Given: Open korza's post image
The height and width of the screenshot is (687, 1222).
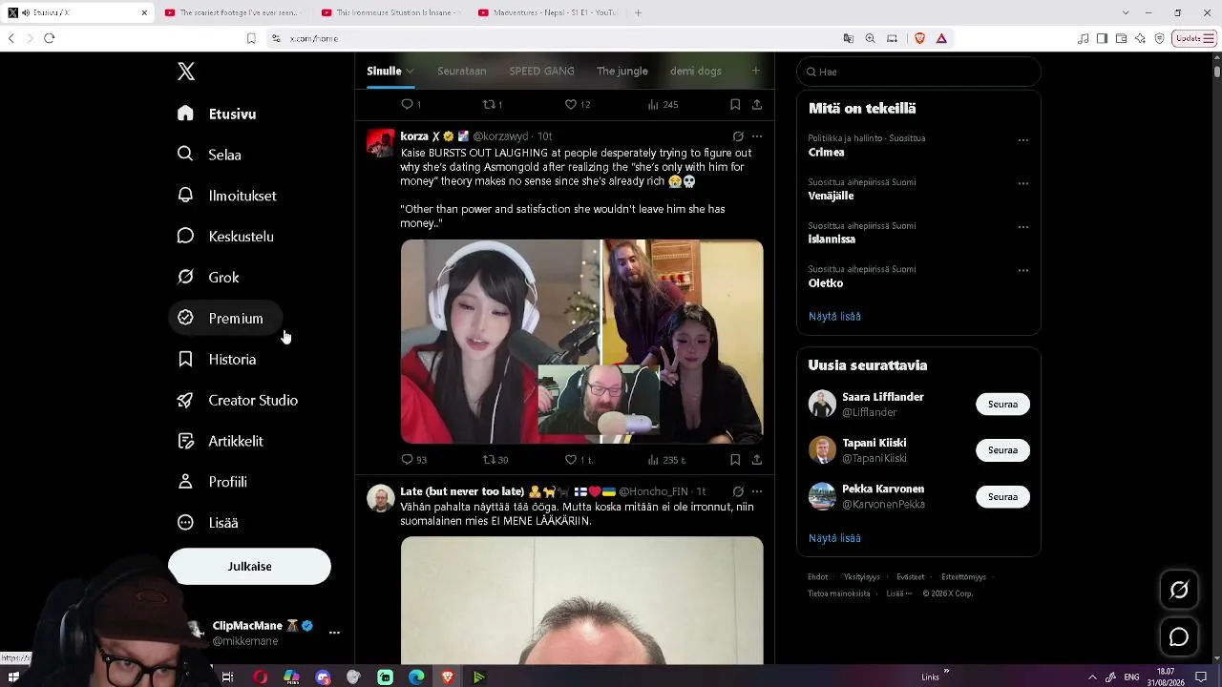Looking at the screenshot, I should coord(582,342).
